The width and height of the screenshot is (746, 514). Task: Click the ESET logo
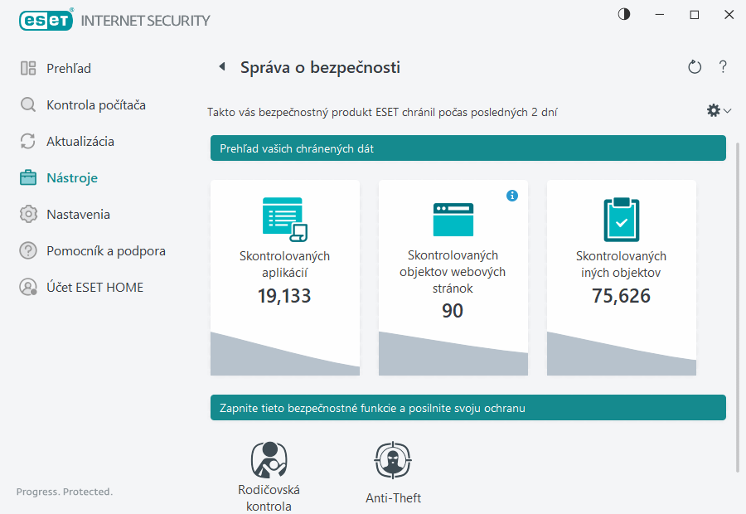[x=46, y=20]
